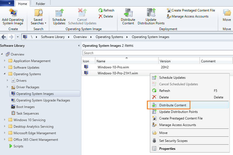This screenshot has width=233, height=155.
Task: Collapse the Overview tree node
Action: (x=2, y=54)
